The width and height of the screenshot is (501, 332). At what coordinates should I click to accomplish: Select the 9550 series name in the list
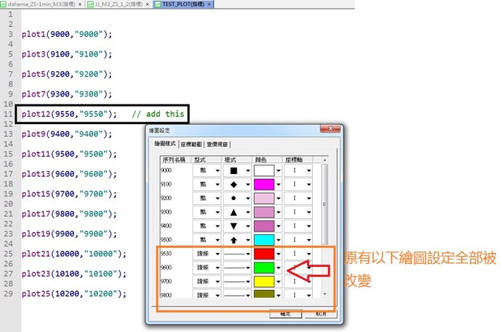click(166, 254)
